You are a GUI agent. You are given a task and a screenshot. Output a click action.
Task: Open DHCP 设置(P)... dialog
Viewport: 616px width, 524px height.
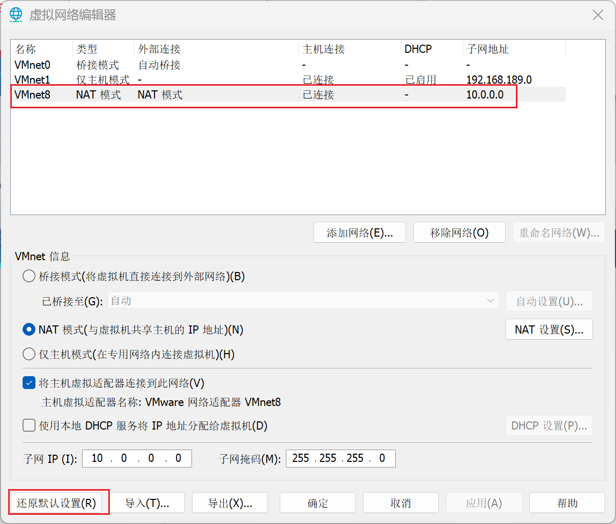(549, 425)
